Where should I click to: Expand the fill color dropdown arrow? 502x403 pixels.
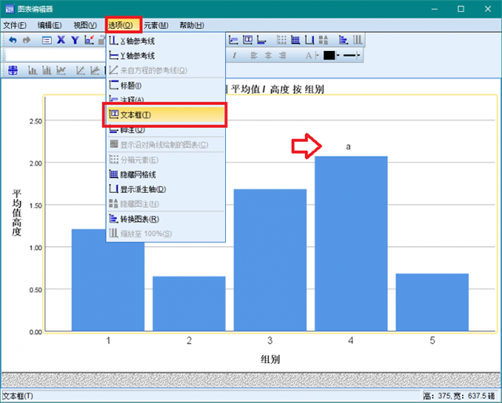338,56
